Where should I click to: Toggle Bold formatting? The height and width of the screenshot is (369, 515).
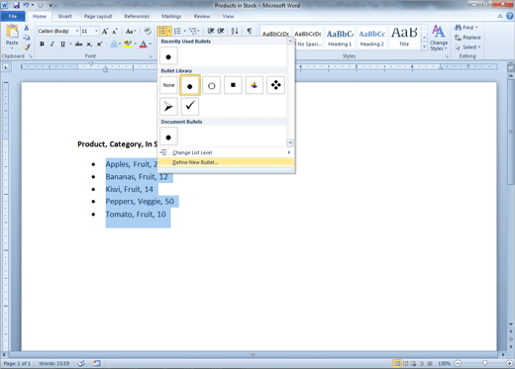(42, 44)
